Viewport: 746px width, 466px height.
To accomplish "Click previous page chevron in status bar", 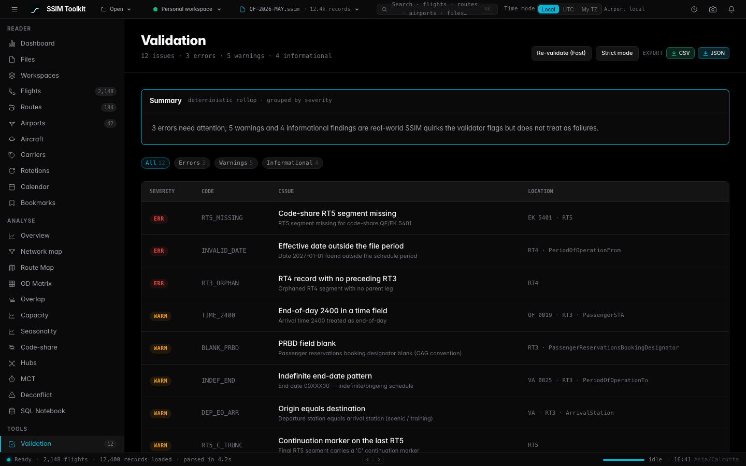I will [367, 459].
